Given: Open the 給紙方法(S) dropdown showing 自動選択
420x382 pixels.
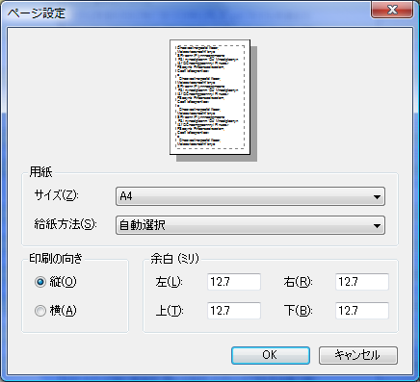Looking at the screenshot, I should click(250, 225).
